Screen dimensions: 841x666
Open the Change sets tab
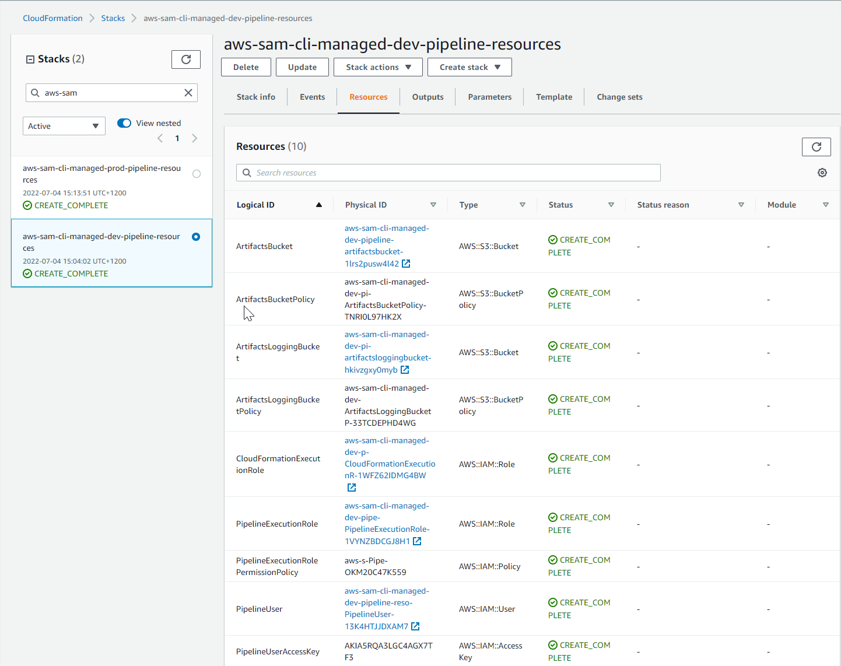click(x=619, y=97)
